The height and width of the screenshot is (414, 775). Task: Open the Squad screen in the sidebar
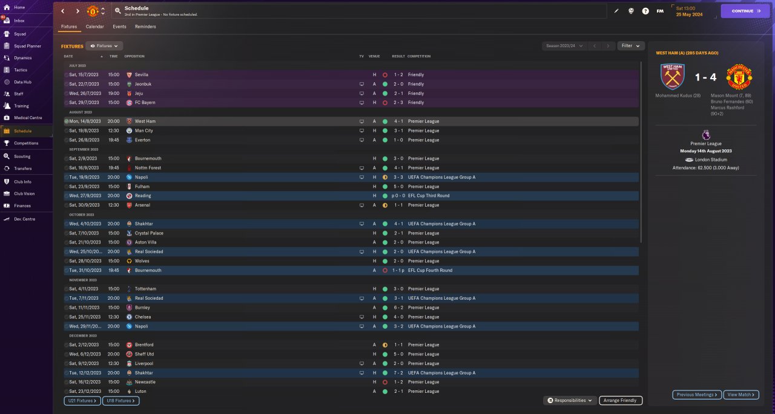coord(19,33)
